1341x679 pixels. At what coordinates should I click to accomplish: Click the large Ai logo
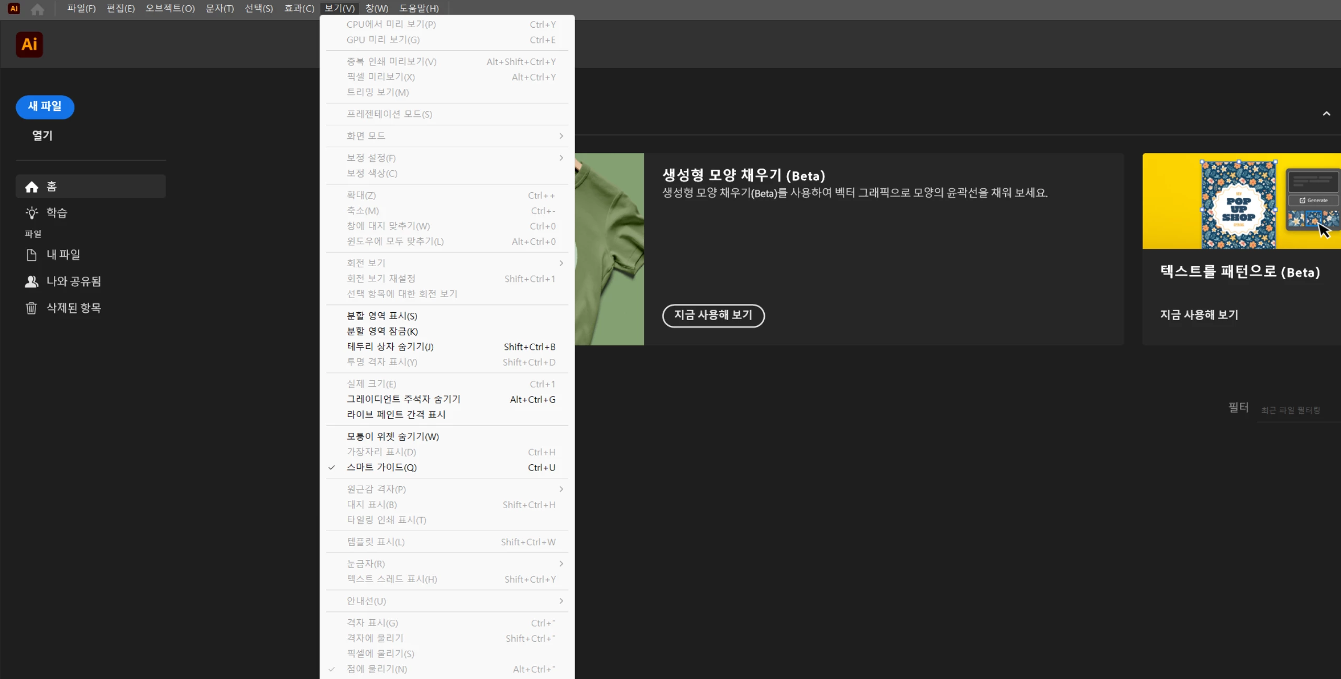tap(29, 45)
